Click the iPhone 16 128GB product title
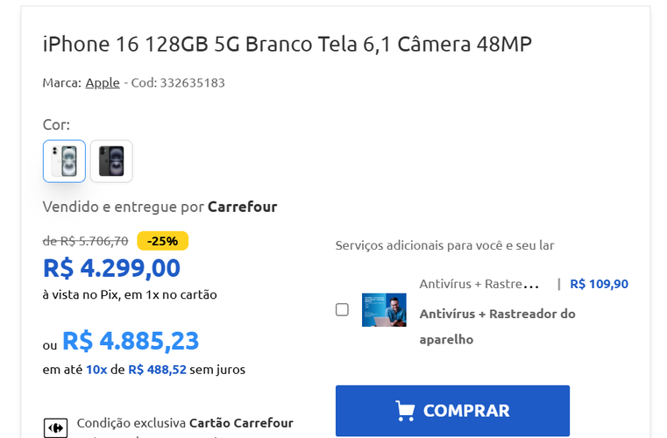The image size is (667, 438). pos(287,44)
